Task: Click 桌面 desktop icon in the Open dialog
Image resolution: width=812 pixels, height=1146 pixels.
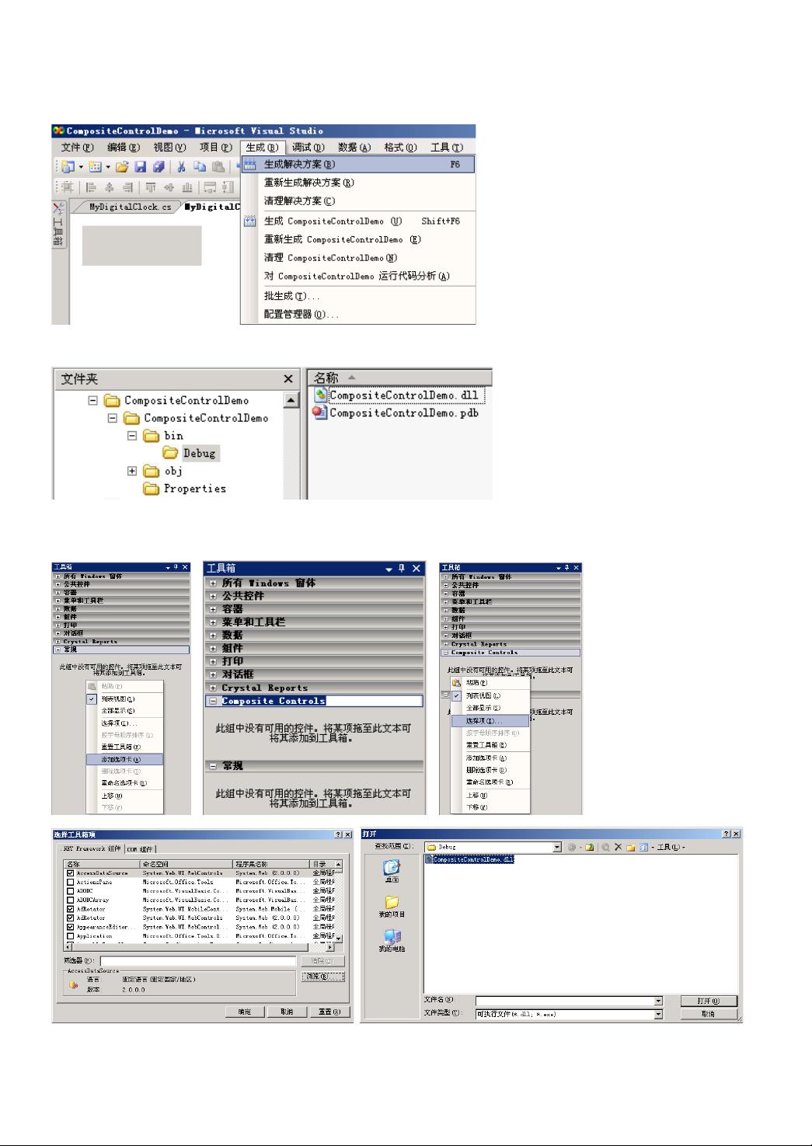Action: click(x=392, y=871)
